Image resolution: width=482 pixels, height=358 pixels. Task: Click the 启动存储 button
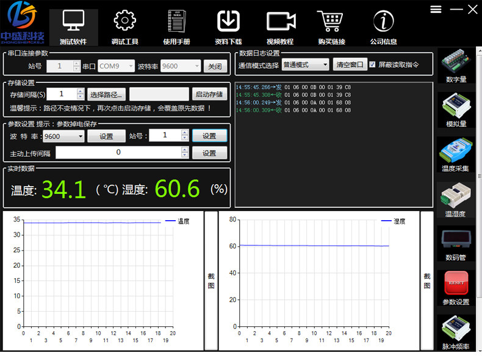(x=209, y=94)
